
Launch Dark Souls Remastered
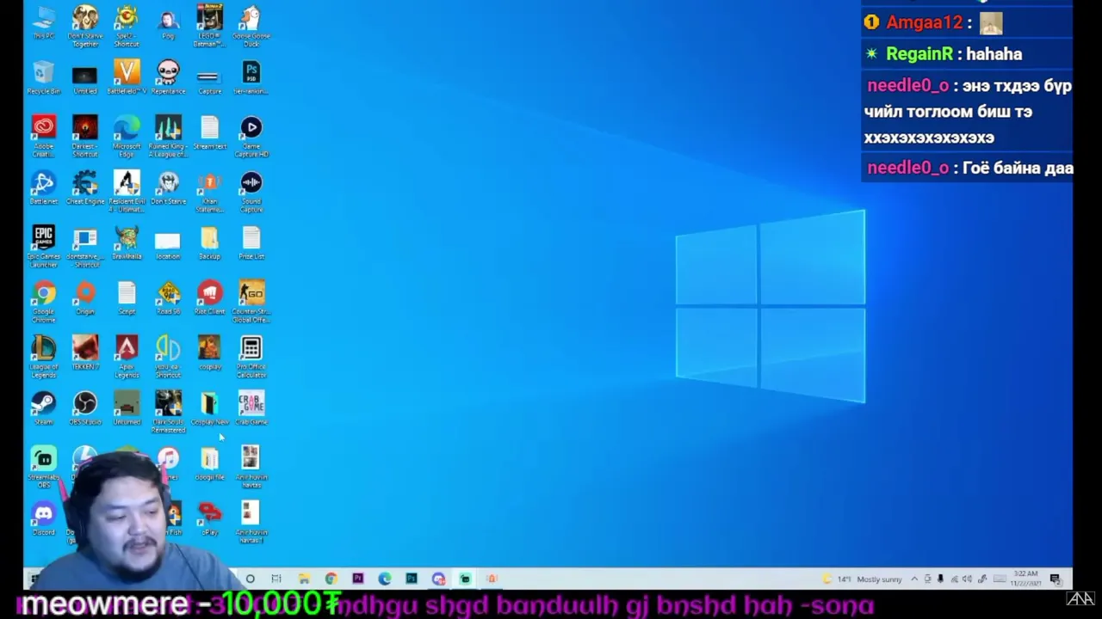[x=168, y=411]
